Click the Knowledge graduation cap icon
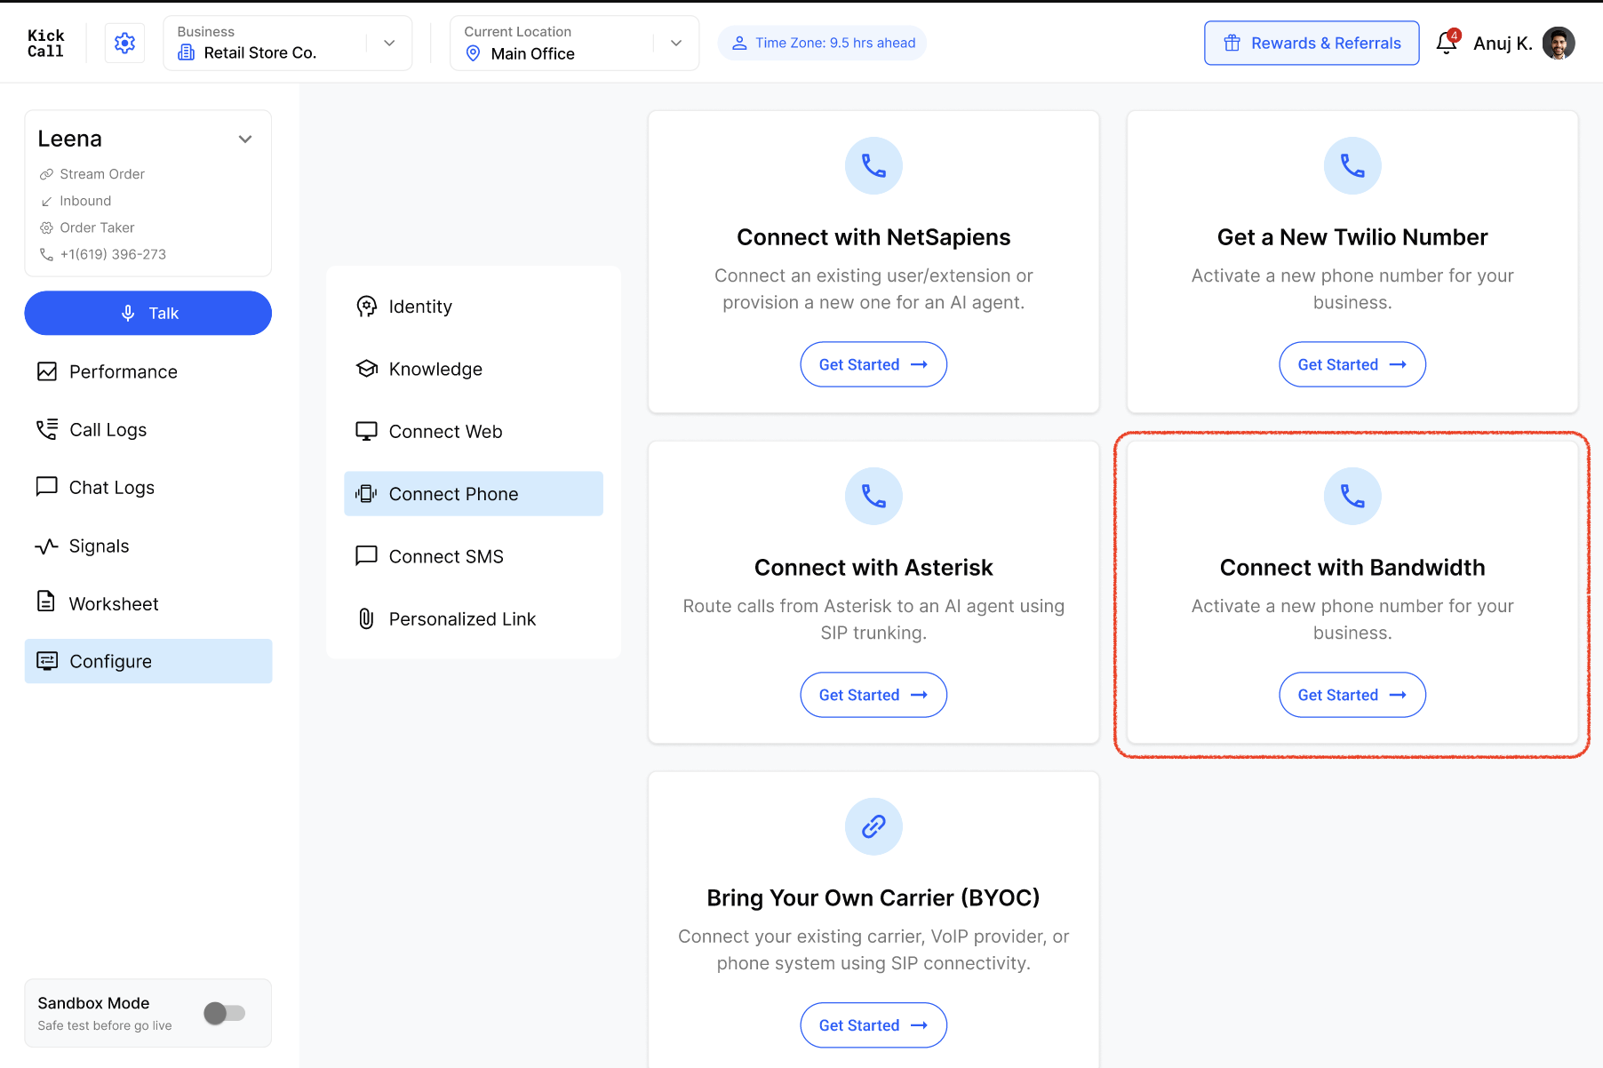The image size is (1603, 1068). point(366,369)
